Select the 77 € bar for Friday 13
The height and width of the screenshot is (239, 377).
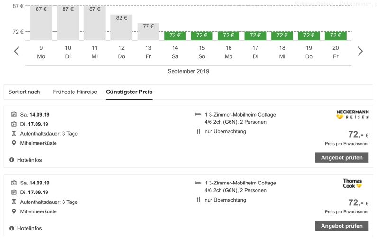pos(148,31)
